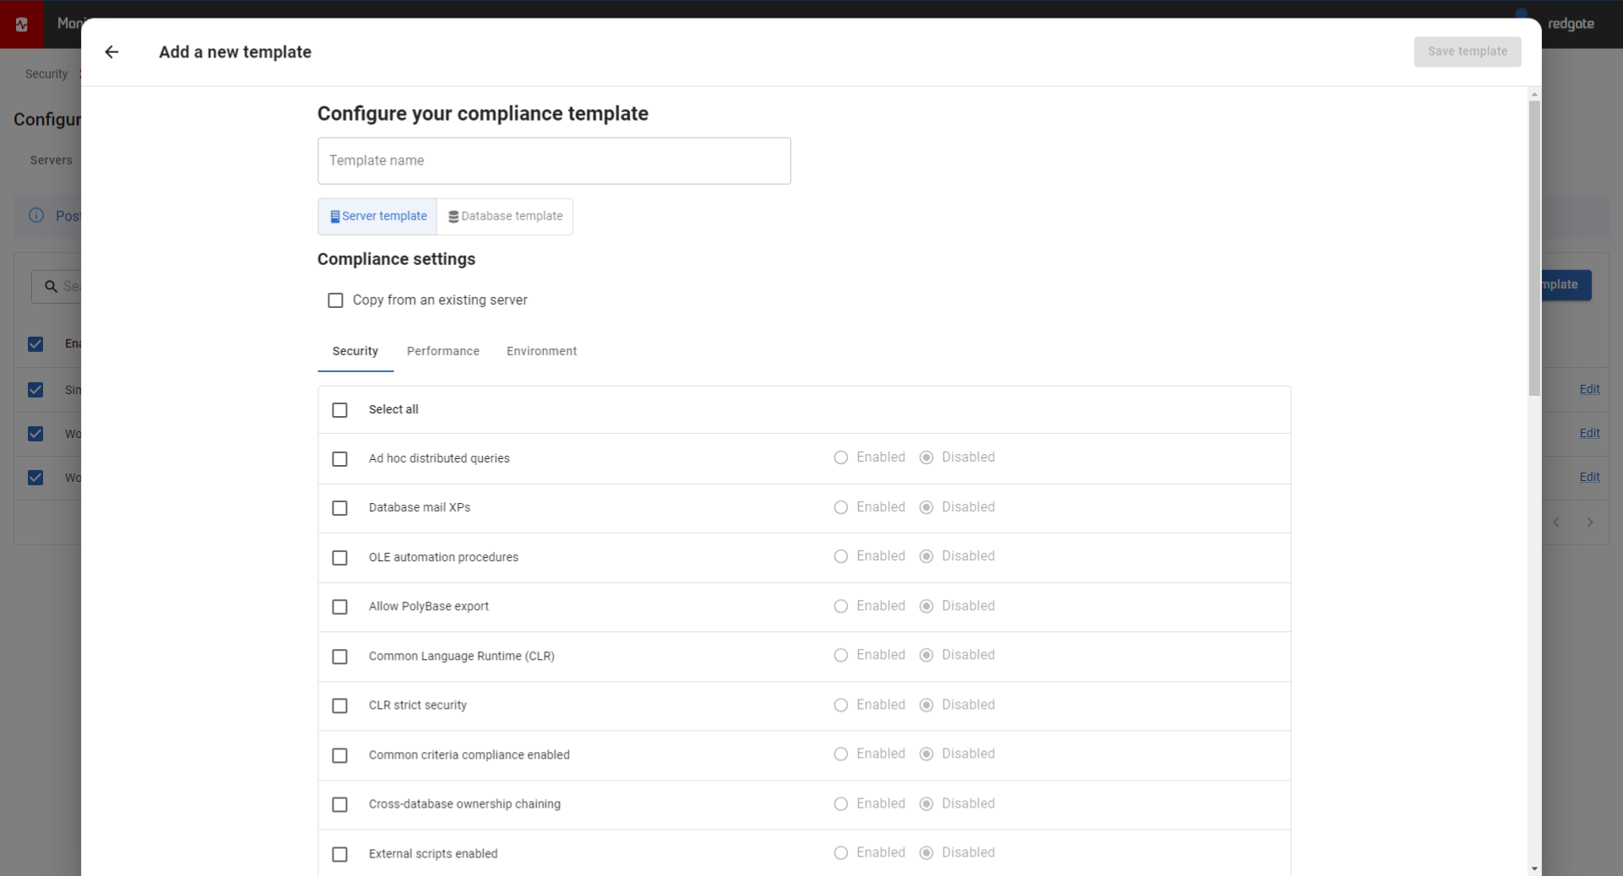Viewport: 1623px width, 876px height.
Task: Click second Edit link in background table
Action: tap(1589, 433)
